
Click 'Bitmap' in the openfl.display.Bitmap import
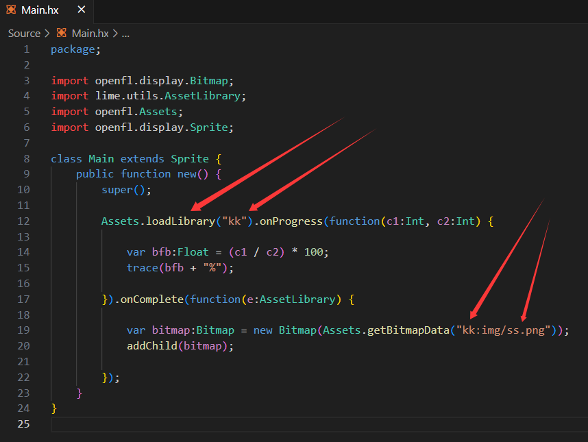pyautogui.click(x=209, y=81)
